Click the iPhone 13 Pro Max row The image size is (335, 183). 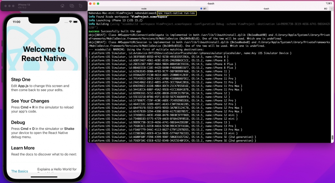[165, 130]
